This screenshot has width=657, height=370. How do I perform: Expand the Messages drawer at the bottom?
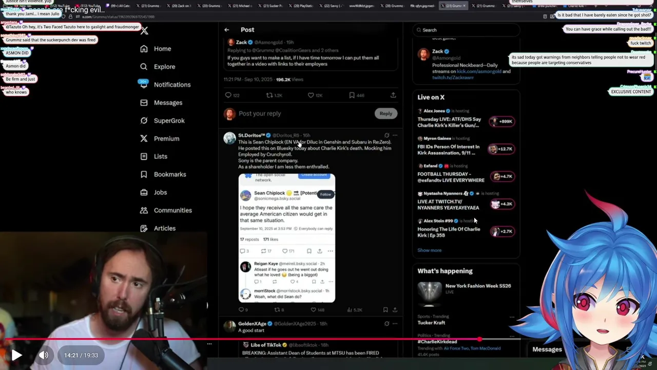coord(547,349)
